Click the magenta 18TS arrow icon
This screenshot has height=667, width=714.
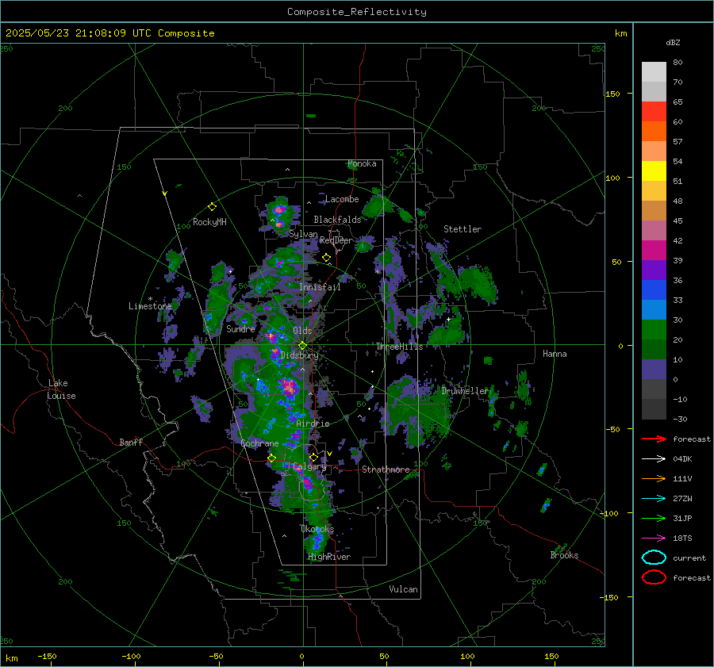(654, 538)
